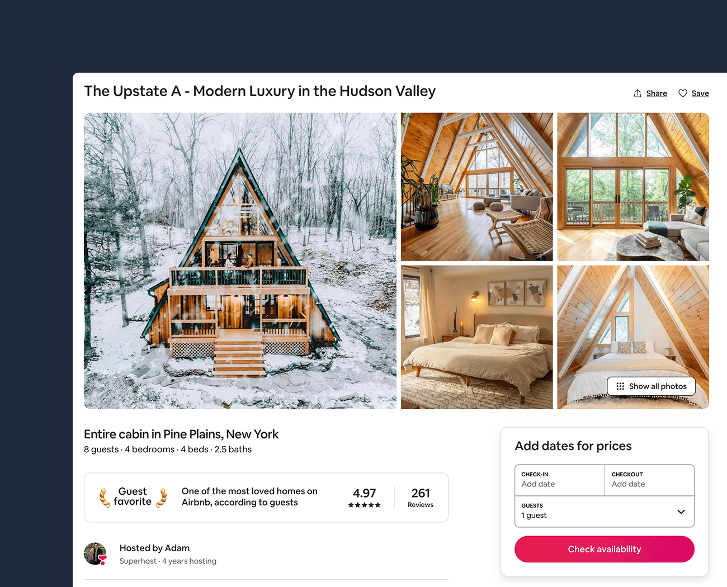Click the grid dots icon on Show all photos
727x587 pixels.
pos(620,386)
